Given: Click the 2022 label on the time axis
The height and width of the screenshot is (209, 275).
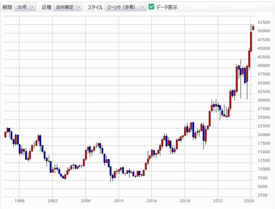Looking at the screenshot, I should 218,201.
